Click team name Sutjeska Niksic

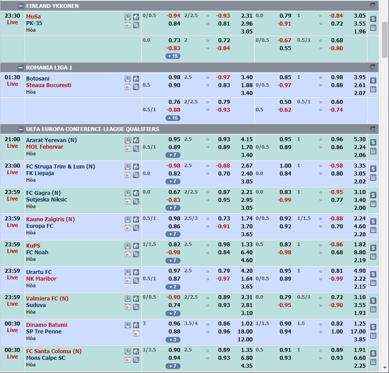coord(47,200)
